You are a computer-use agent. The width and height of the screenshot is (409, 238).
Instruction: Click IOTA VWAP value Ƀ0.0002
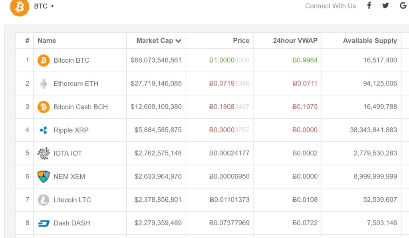click(x=305, y=153)
